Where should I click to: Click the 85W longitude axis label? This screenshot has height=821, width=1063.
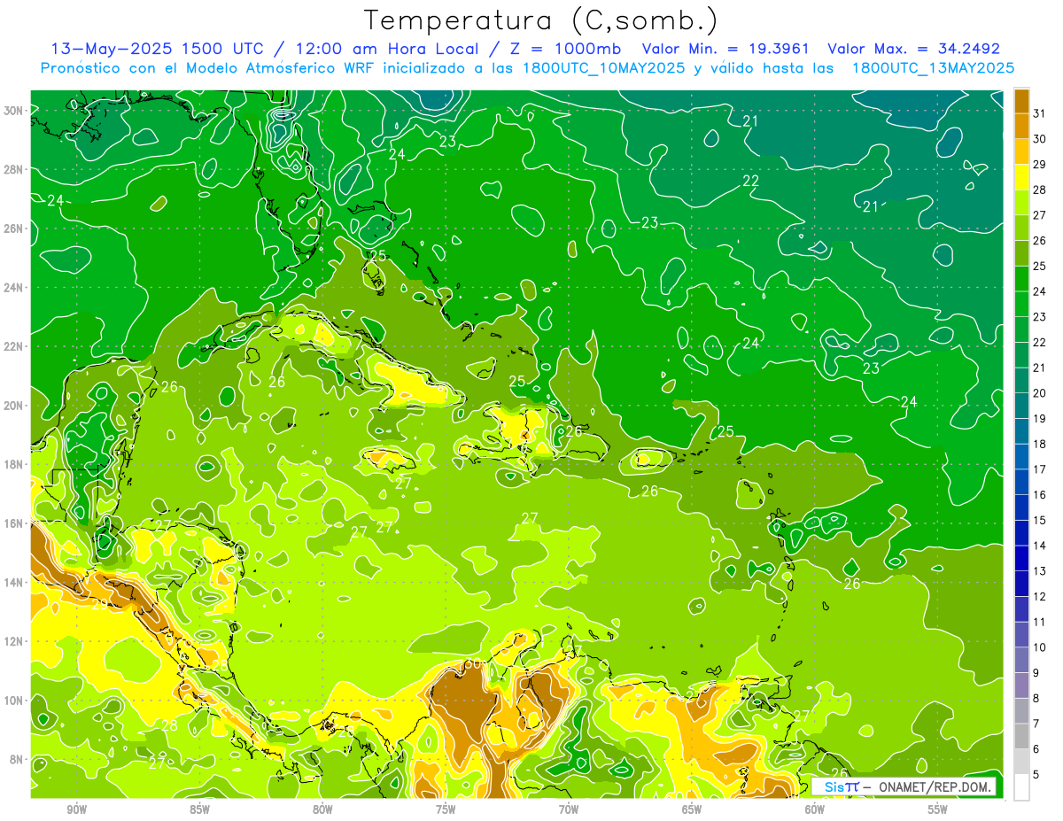(199, 809)
